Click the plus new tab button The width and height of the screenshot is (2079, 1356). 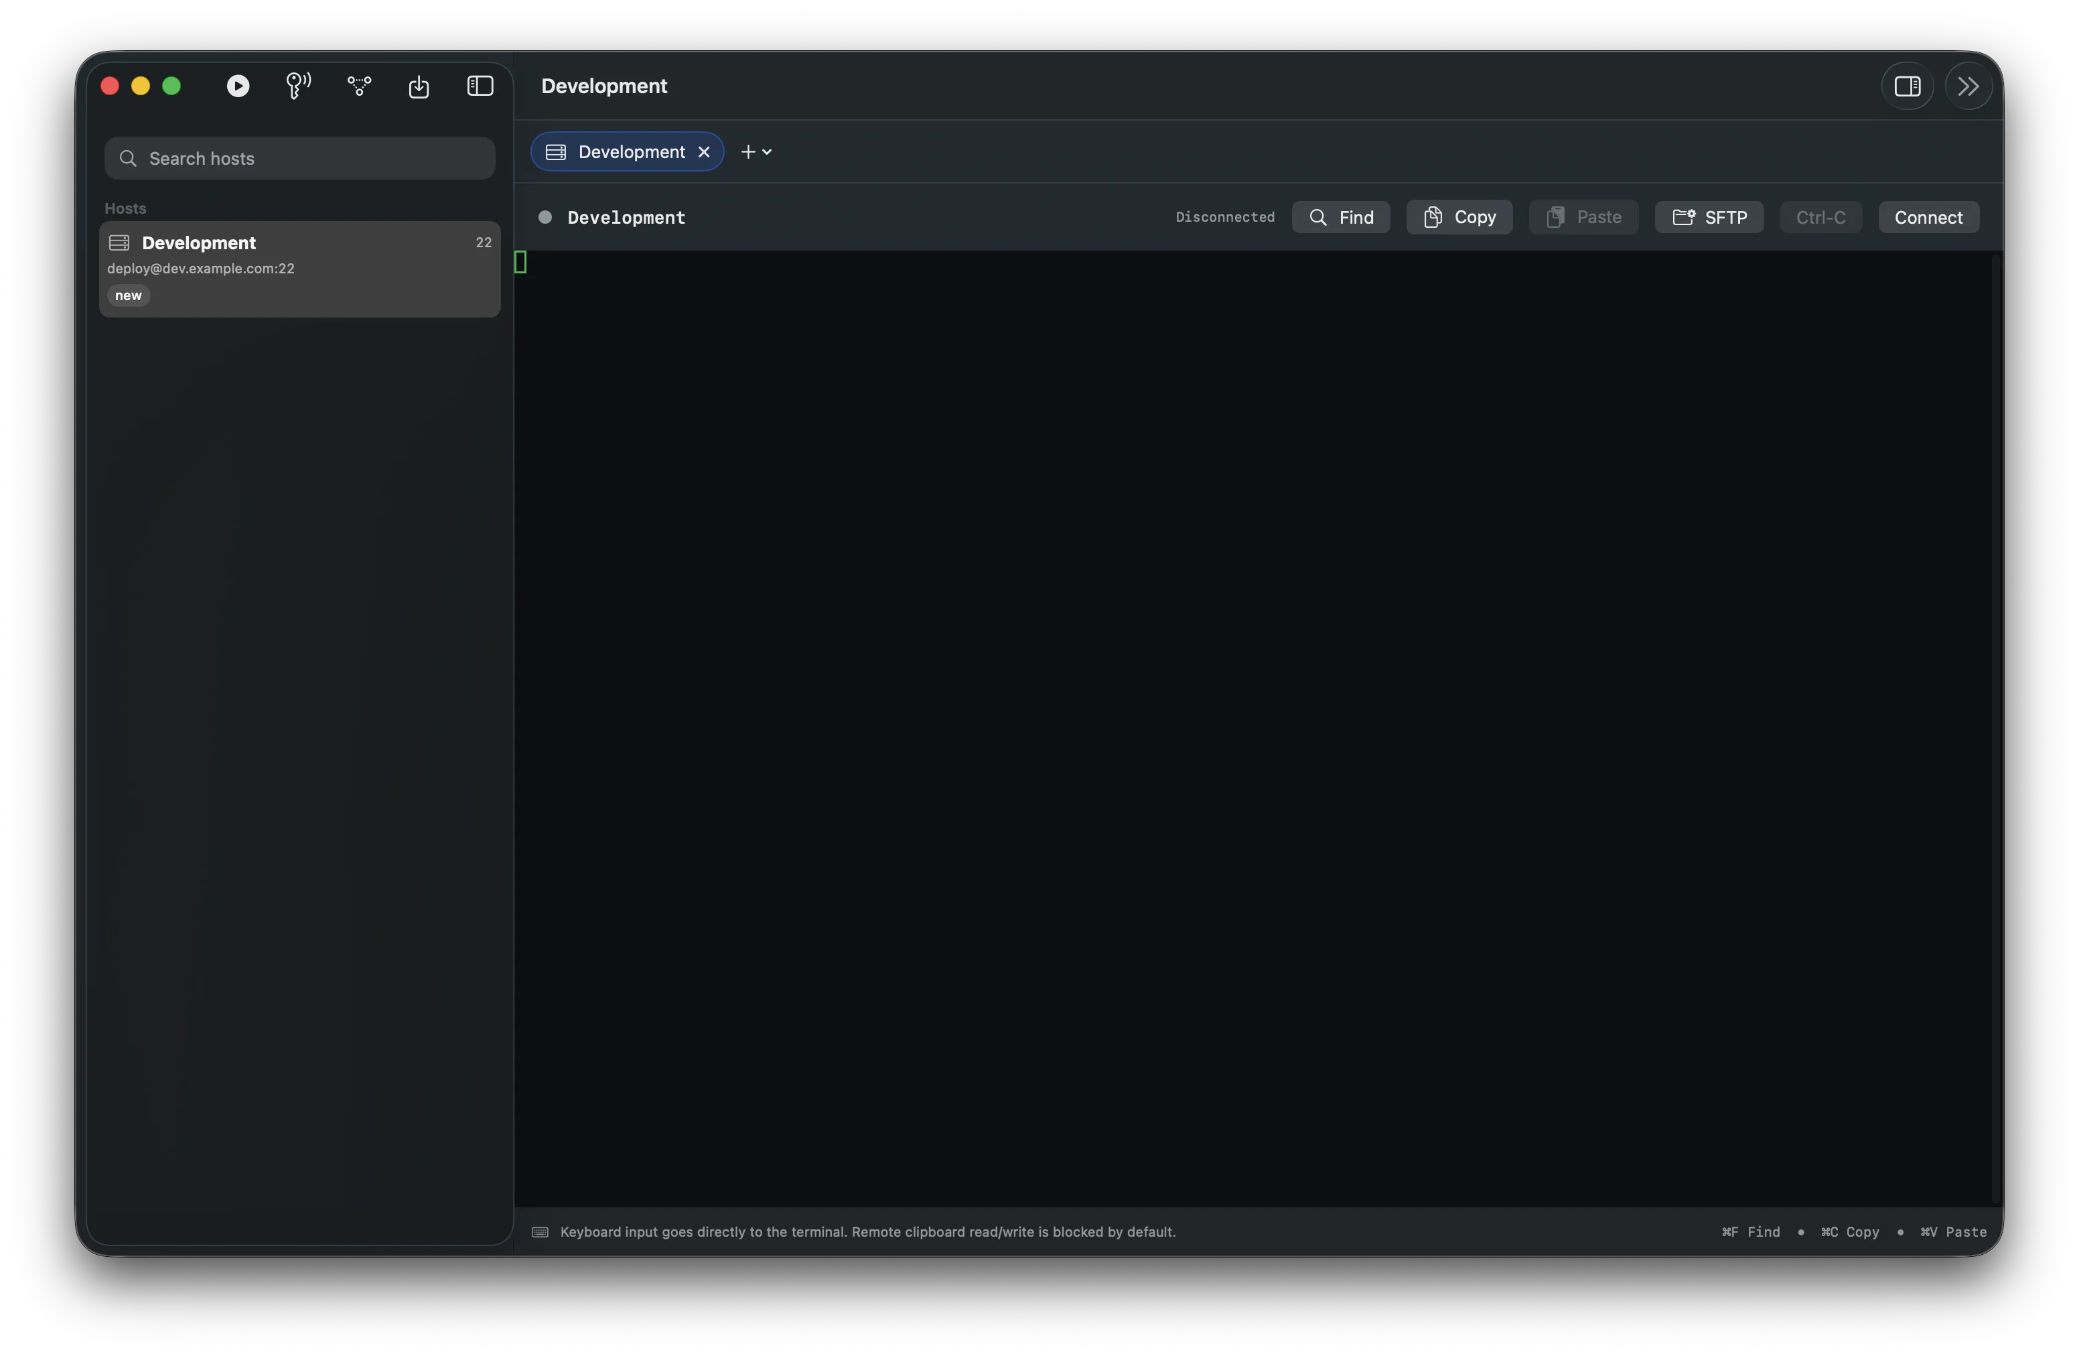pyautogui.click(x=747, y=152)
